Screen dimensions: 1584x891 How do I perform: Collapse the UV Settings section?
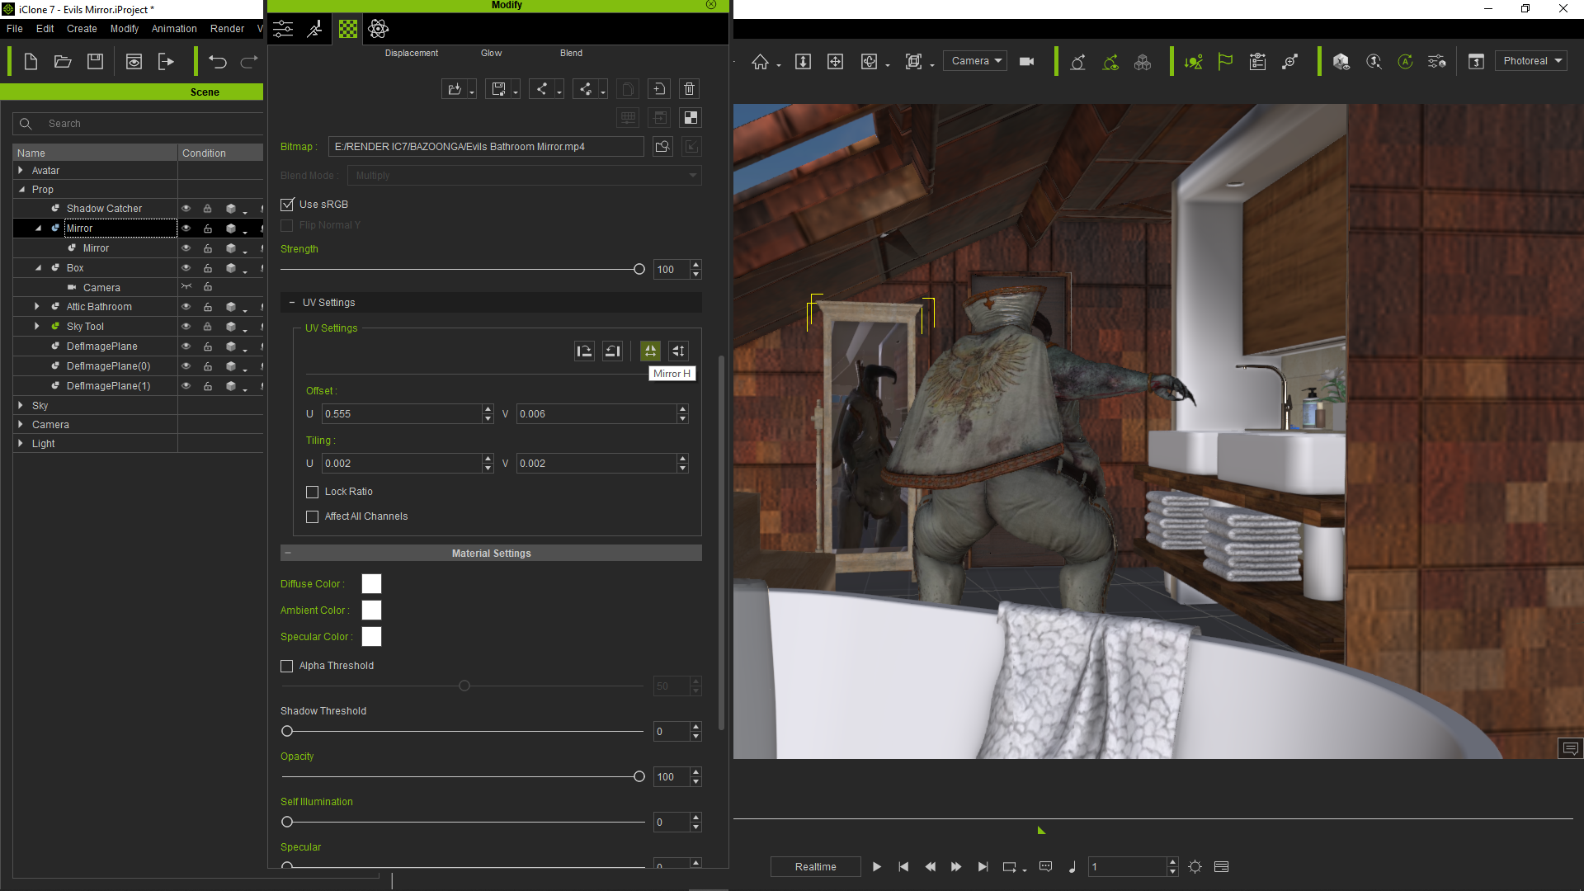[x=292, y=303]
